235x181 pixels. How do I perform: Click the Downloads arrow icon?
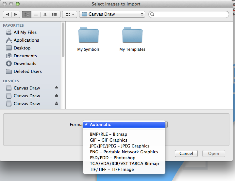point(9,63)
